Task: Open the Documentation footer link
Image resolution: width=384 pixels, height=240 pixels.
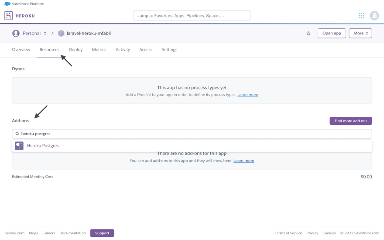Action: click(x=72, y=233)
